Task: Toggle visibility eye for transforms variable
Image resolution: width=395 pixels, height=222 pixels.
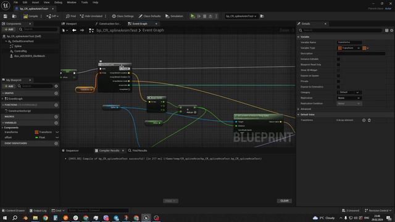Action: coord(57,132)
